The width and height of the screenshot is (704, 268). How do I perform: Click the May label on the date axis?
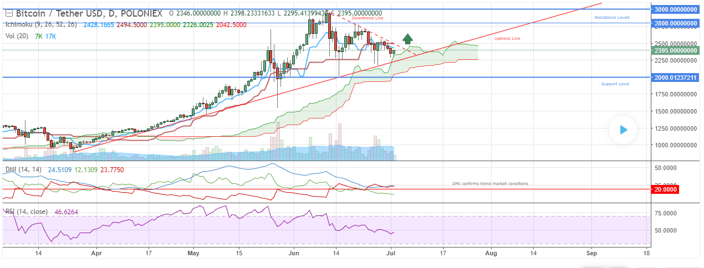[x=193, y=252]
